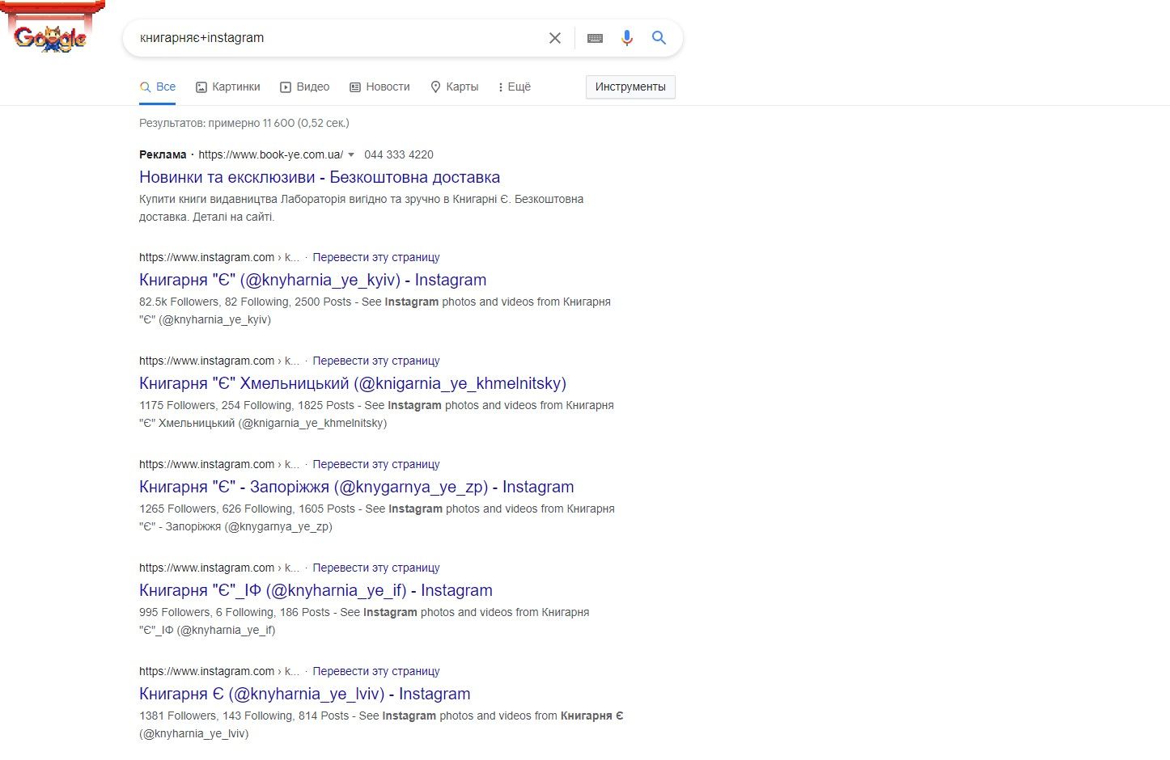Click the ad URL https://www.book-ye.com.ua/
The height and width of the screenshot is (760, 1170).
(271, 154)
